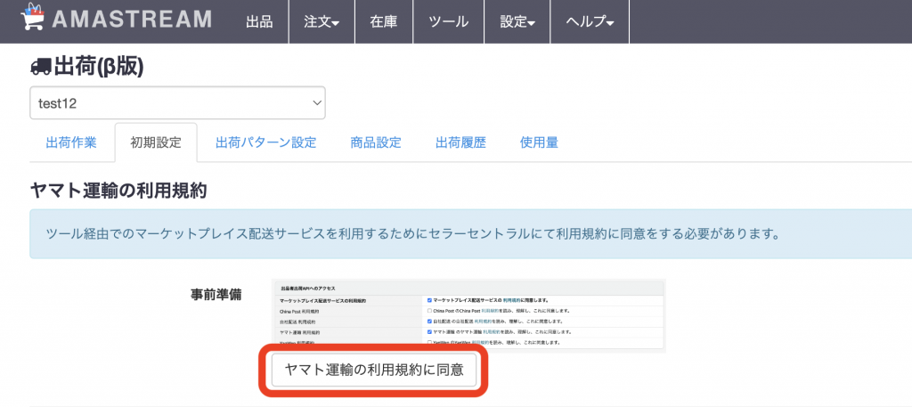This screenshot has height=407, width=912.
Task: Switch to the 出荷作業 tab
Action: pos(71,142)
